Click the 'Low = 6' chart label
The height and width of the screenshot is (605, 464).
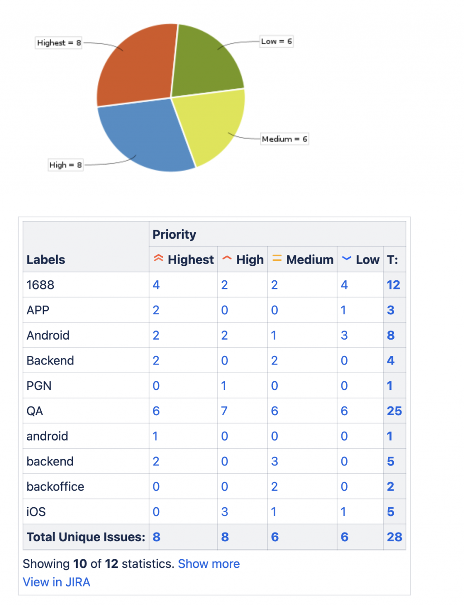(276, 41)
